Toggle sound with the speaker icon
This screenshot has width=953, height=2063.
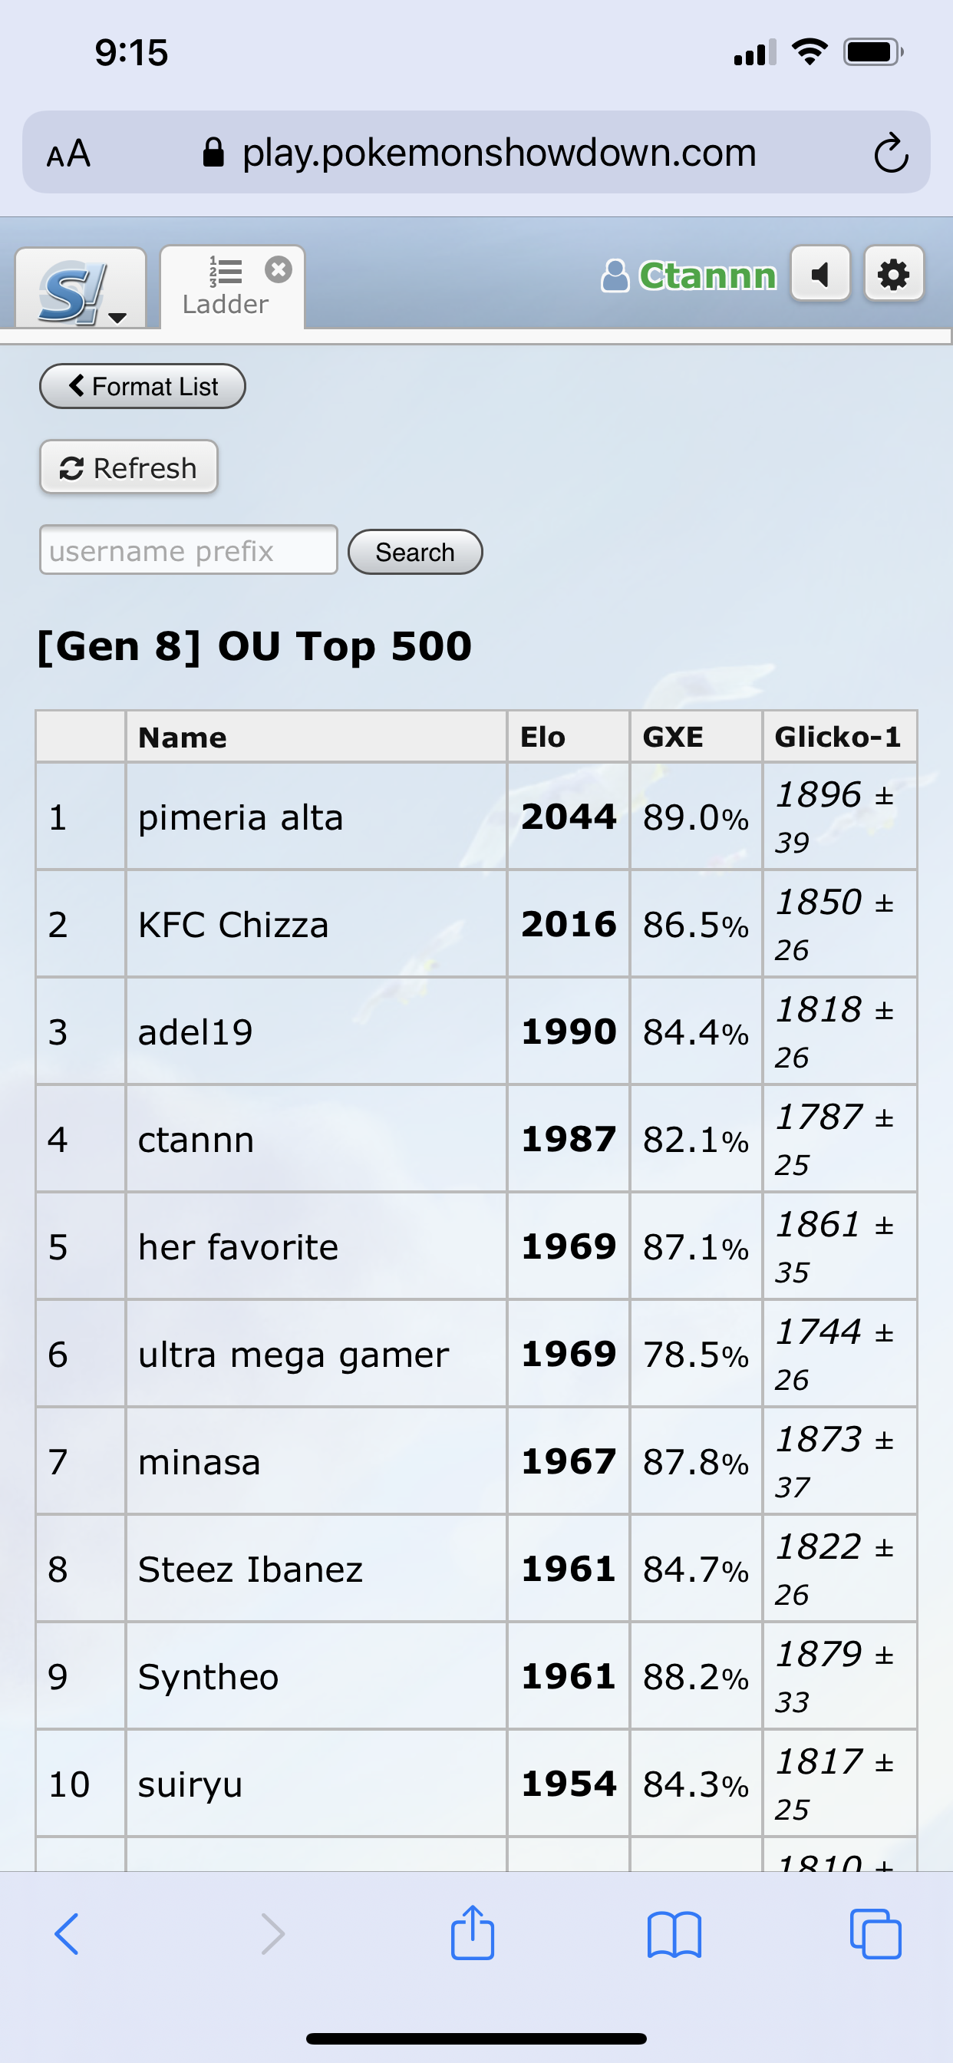(x=820, y=275)
